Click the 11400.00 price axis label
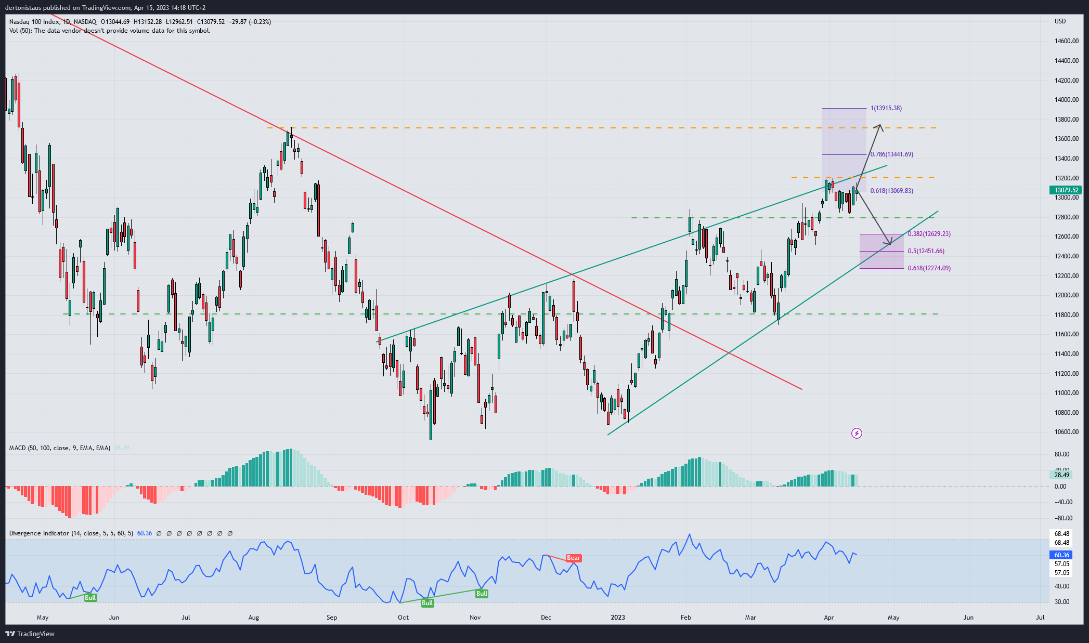 [1067, 354]
